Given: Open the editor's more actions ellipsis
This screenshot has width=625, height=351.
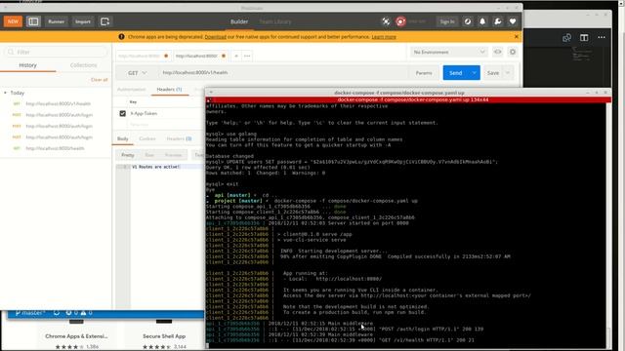Looking at the screenshot, I should pyautogui.click(x=602, y=37).
